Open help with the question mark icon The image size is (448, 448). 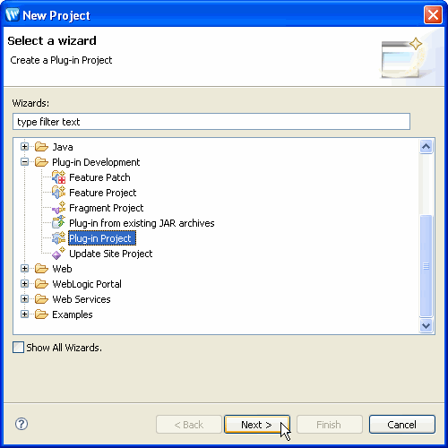22,424
